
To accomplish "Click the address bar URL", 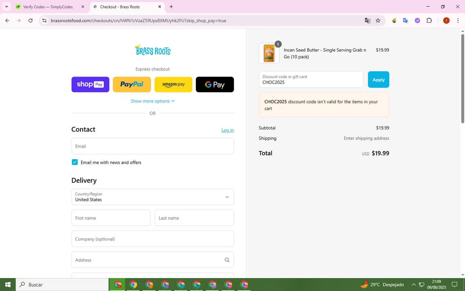I will (x=139, y=20).
